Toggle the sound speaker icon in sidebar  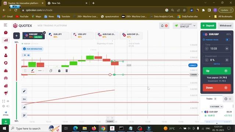coord(8,106)
